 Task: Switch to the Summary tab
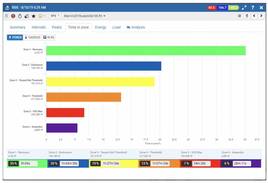coord(18,27)
